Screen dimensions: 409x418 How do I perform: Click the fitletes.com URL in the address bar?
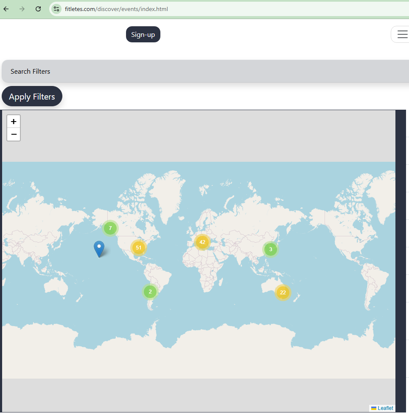116,9
